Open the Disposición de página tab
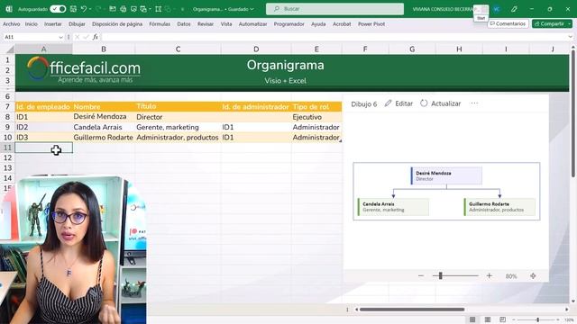577x324 pixels. 117,24
